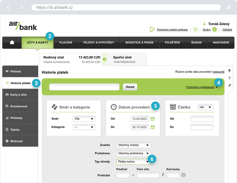Go back using the browser back arrow
The image size is (237, 183).
tap(9, 7)
